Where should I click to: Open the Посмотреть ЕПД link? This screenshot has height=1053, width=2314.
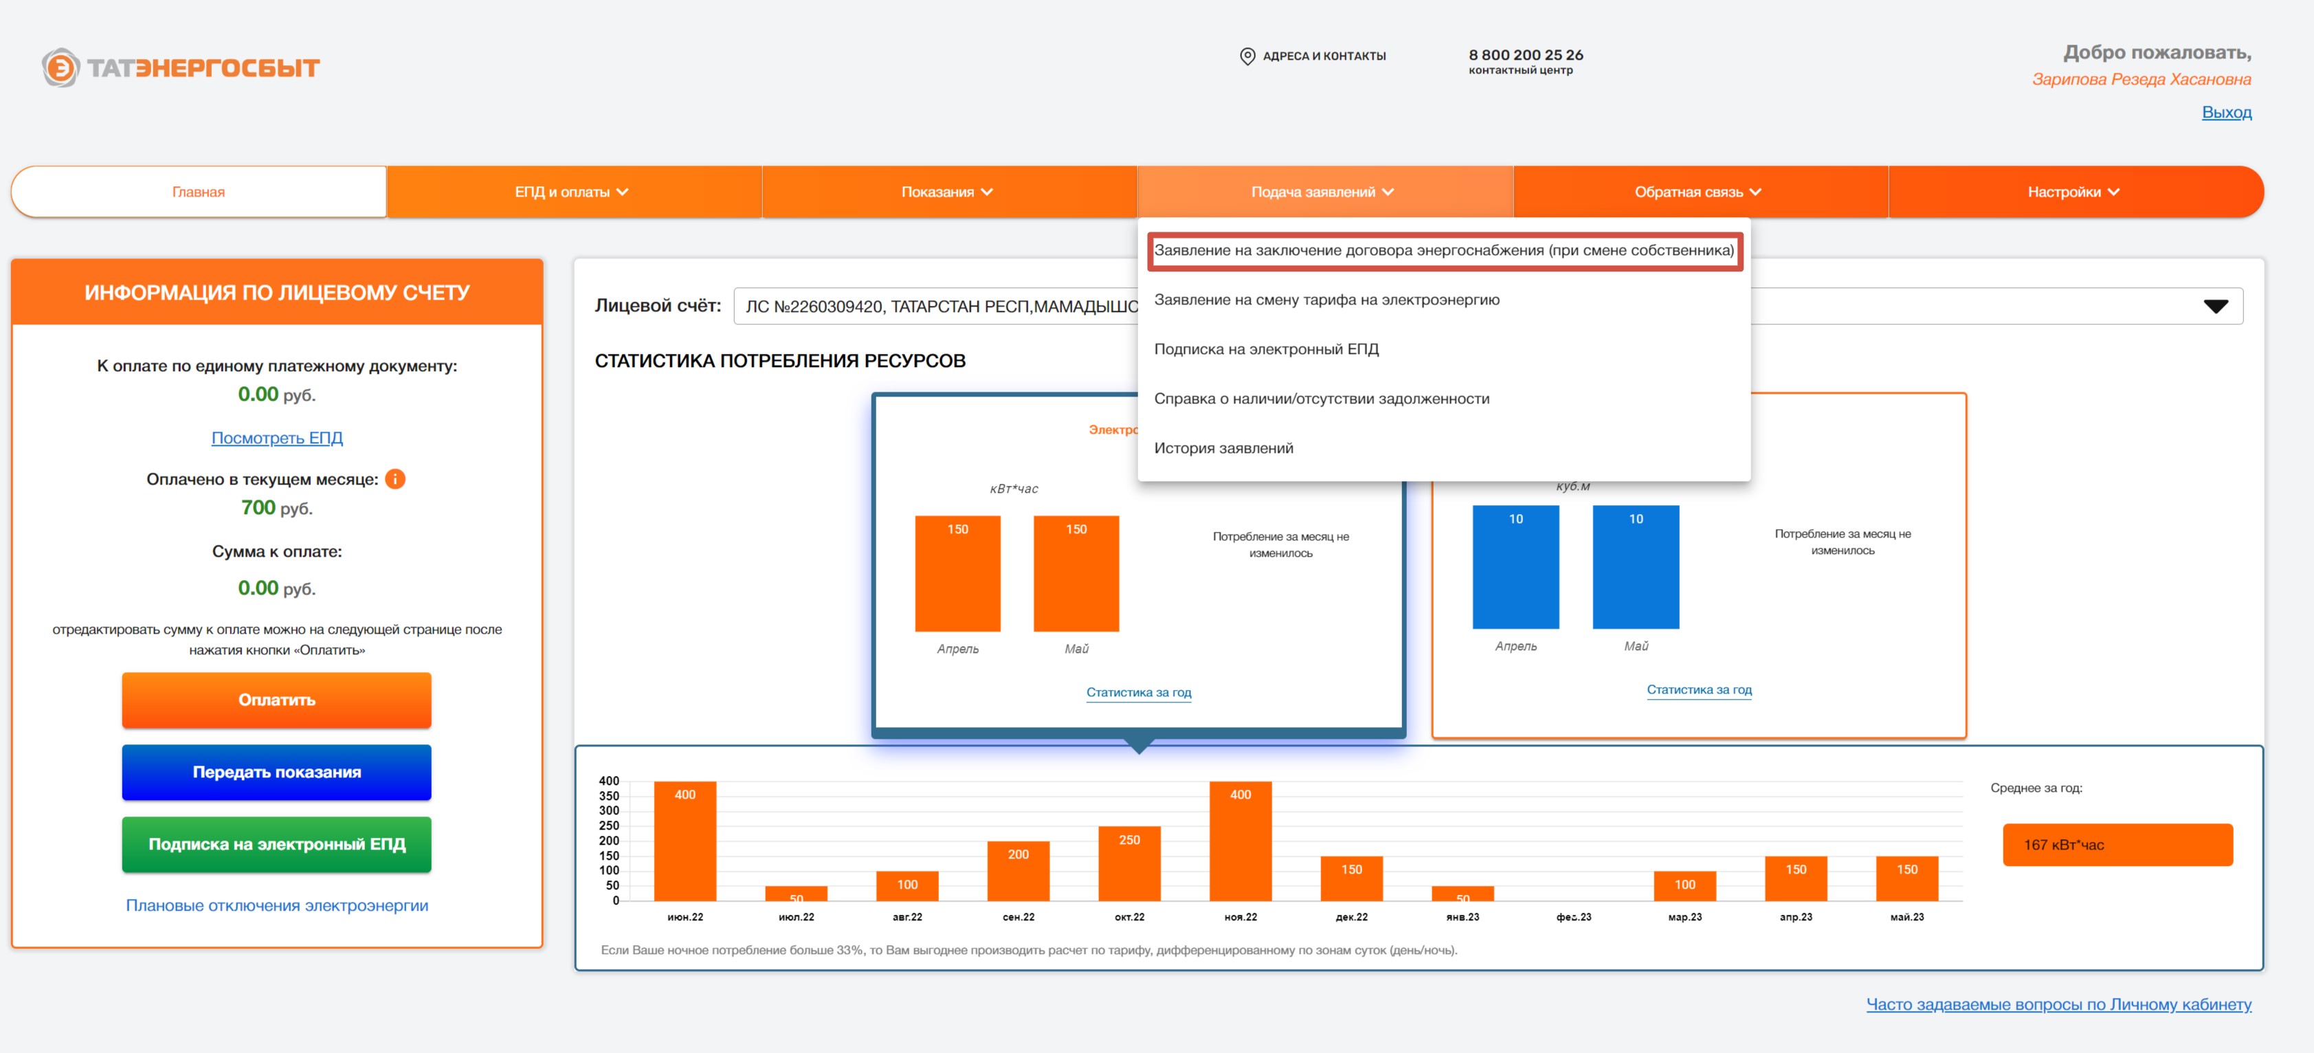[277, 438]
